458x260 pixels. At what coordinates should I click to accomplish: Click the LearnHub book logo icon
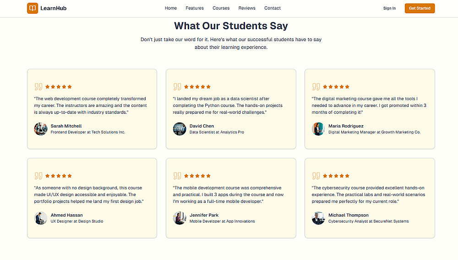tap(33, 8)
